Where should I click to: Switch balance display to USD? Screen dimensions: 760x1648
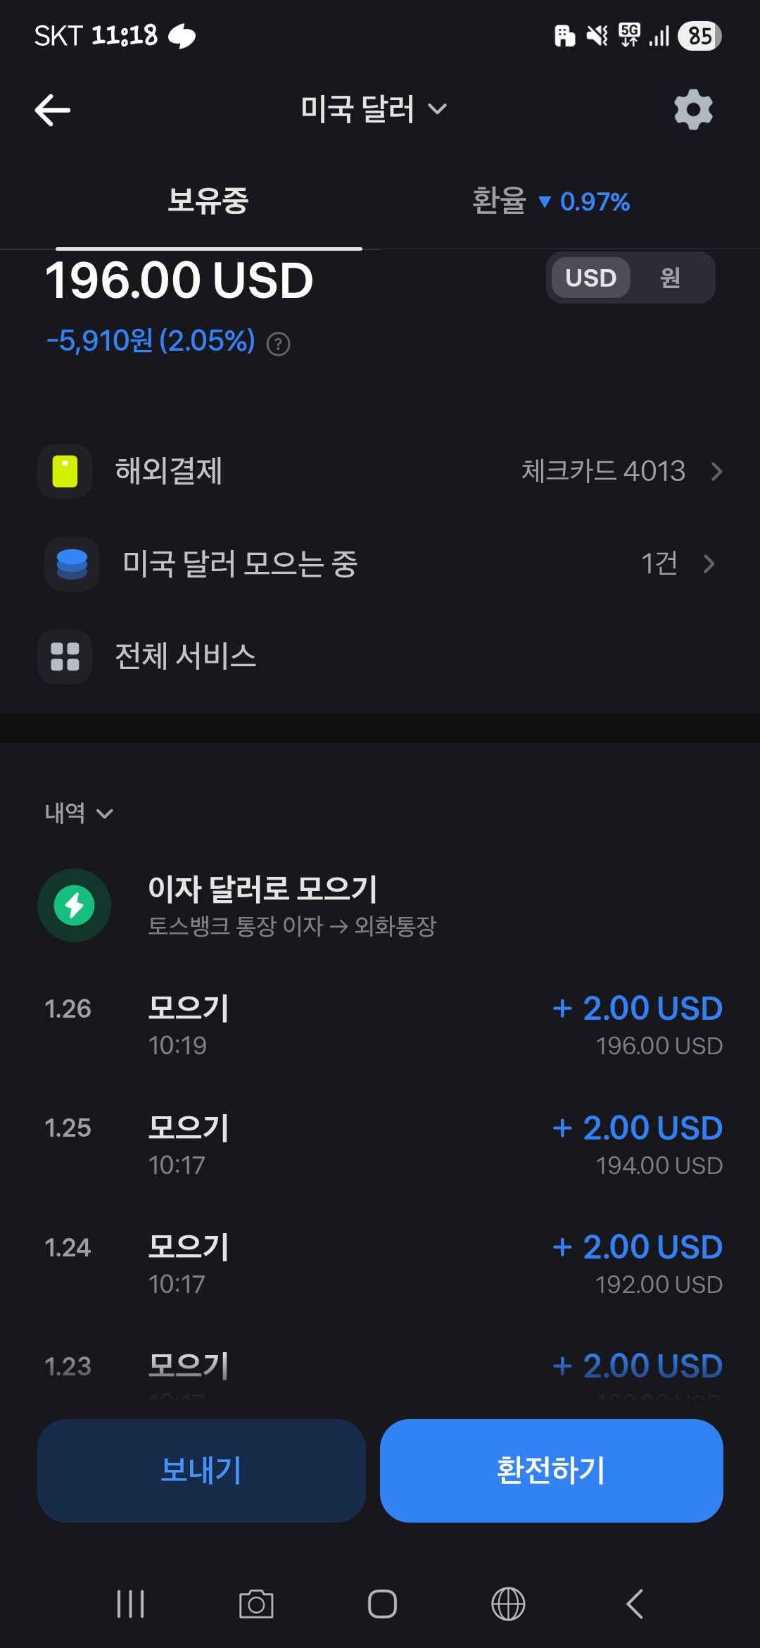coord(591,277)
